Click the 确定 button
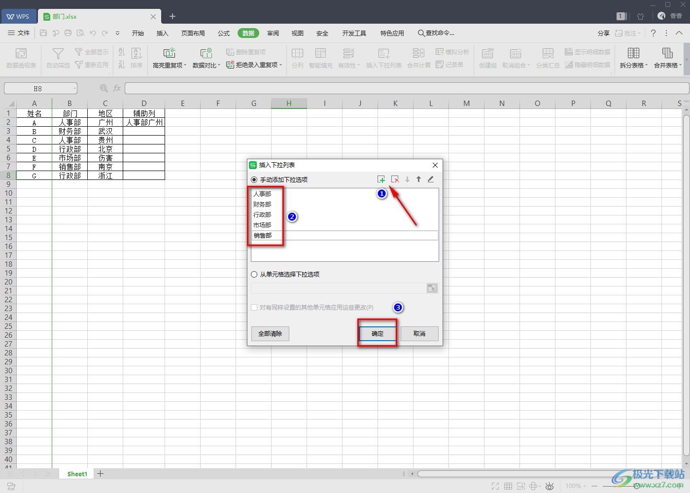Viewport: 690px width, 493px height. click(378, 334)
